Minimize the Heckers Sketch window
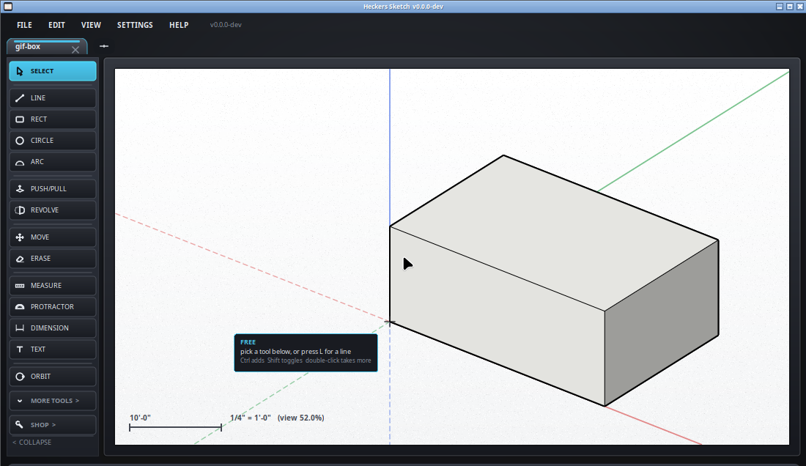Screen dimensions: 806x466 pos(780,6)
